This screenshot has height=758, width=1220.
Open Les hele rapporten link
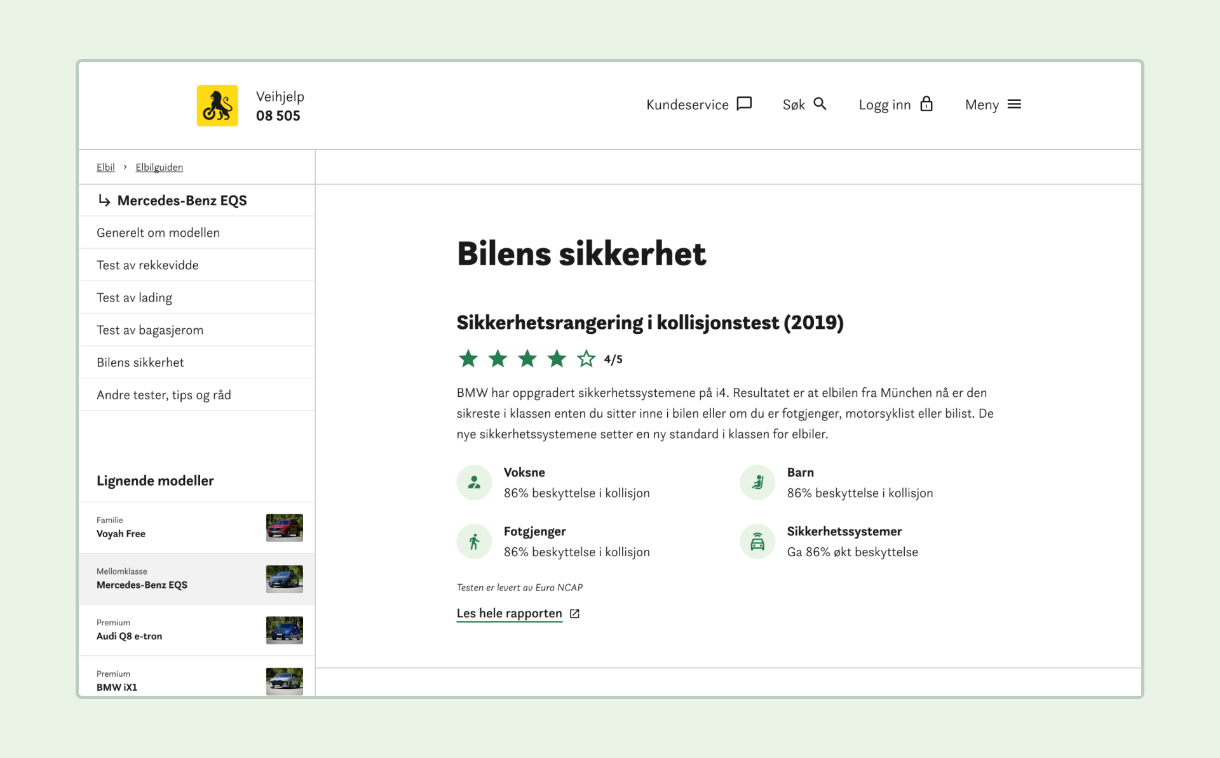(509, 613)
